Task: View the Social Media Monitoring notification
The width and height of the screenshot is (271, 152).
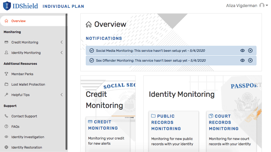Action: tap(242, 51)
